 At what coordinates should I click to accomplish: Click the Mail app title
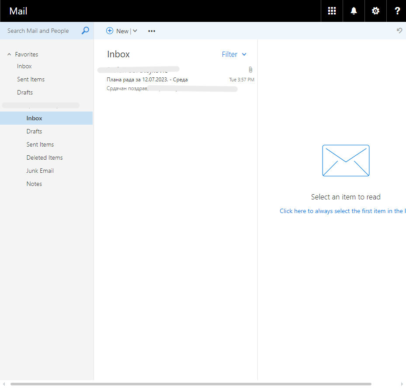tap(18, 11)
